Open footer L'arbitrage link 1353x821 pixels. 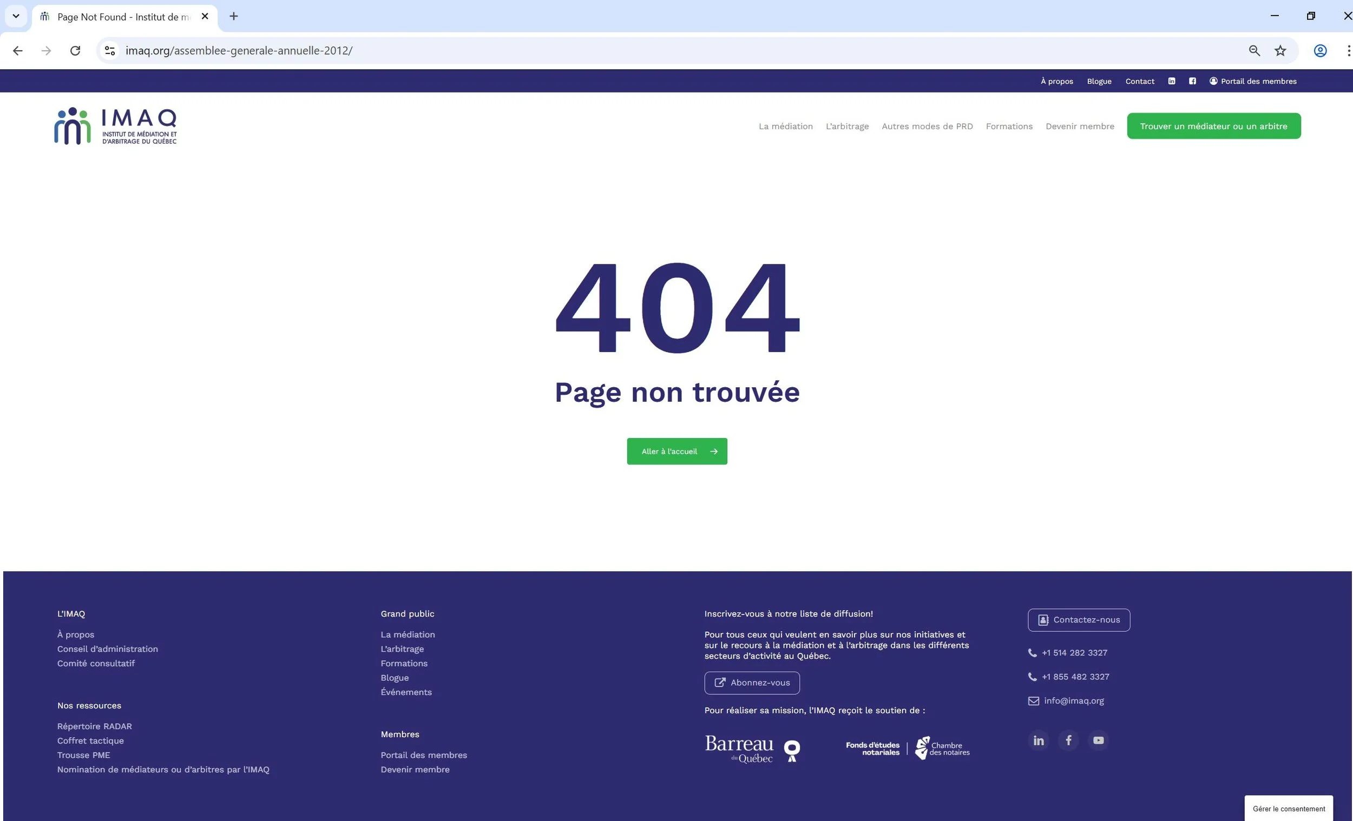click(x=402, y=648)
